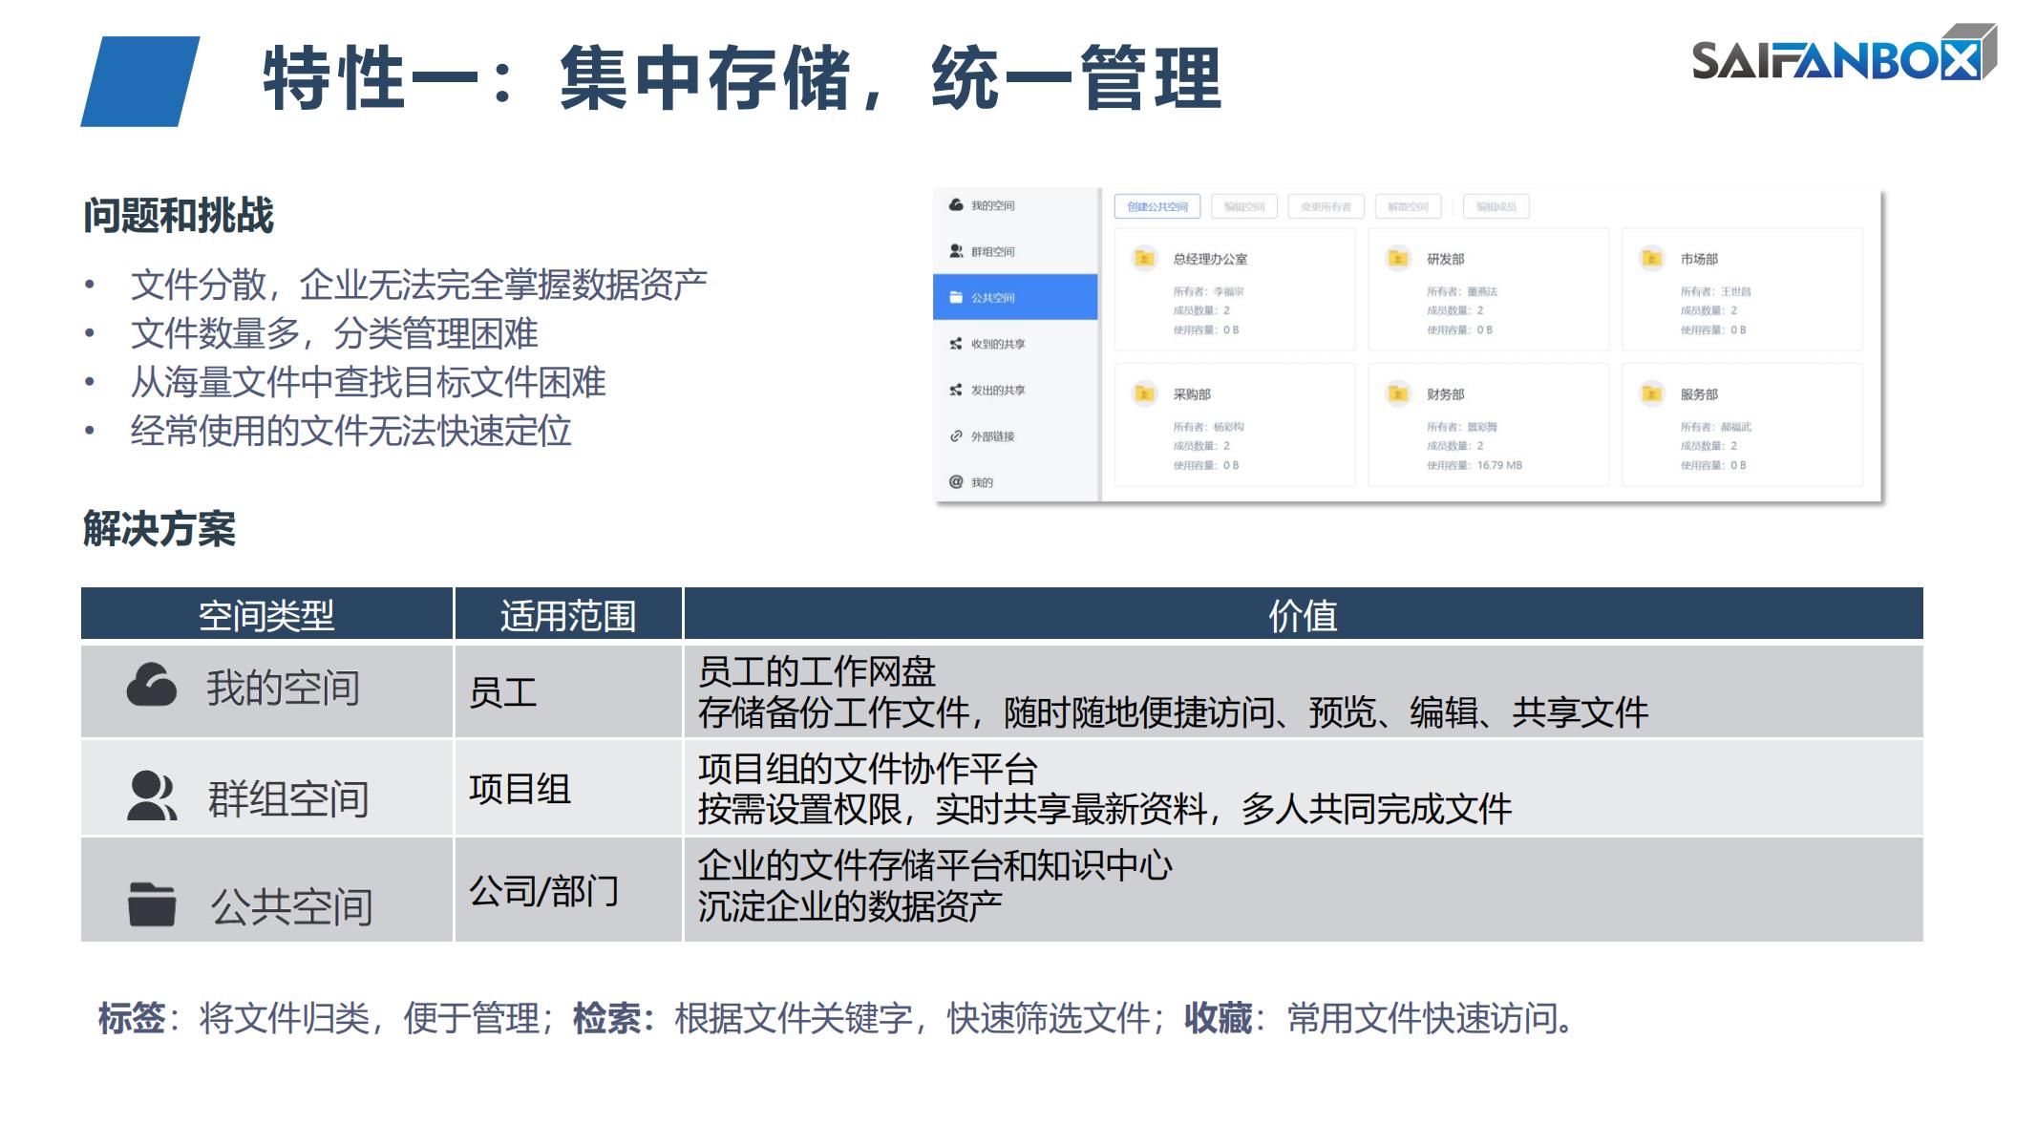The width and height of the screenshot is (2037, 1146).
Task: Click the 发出的共享 share icon
Action: (x=956, y=390)
